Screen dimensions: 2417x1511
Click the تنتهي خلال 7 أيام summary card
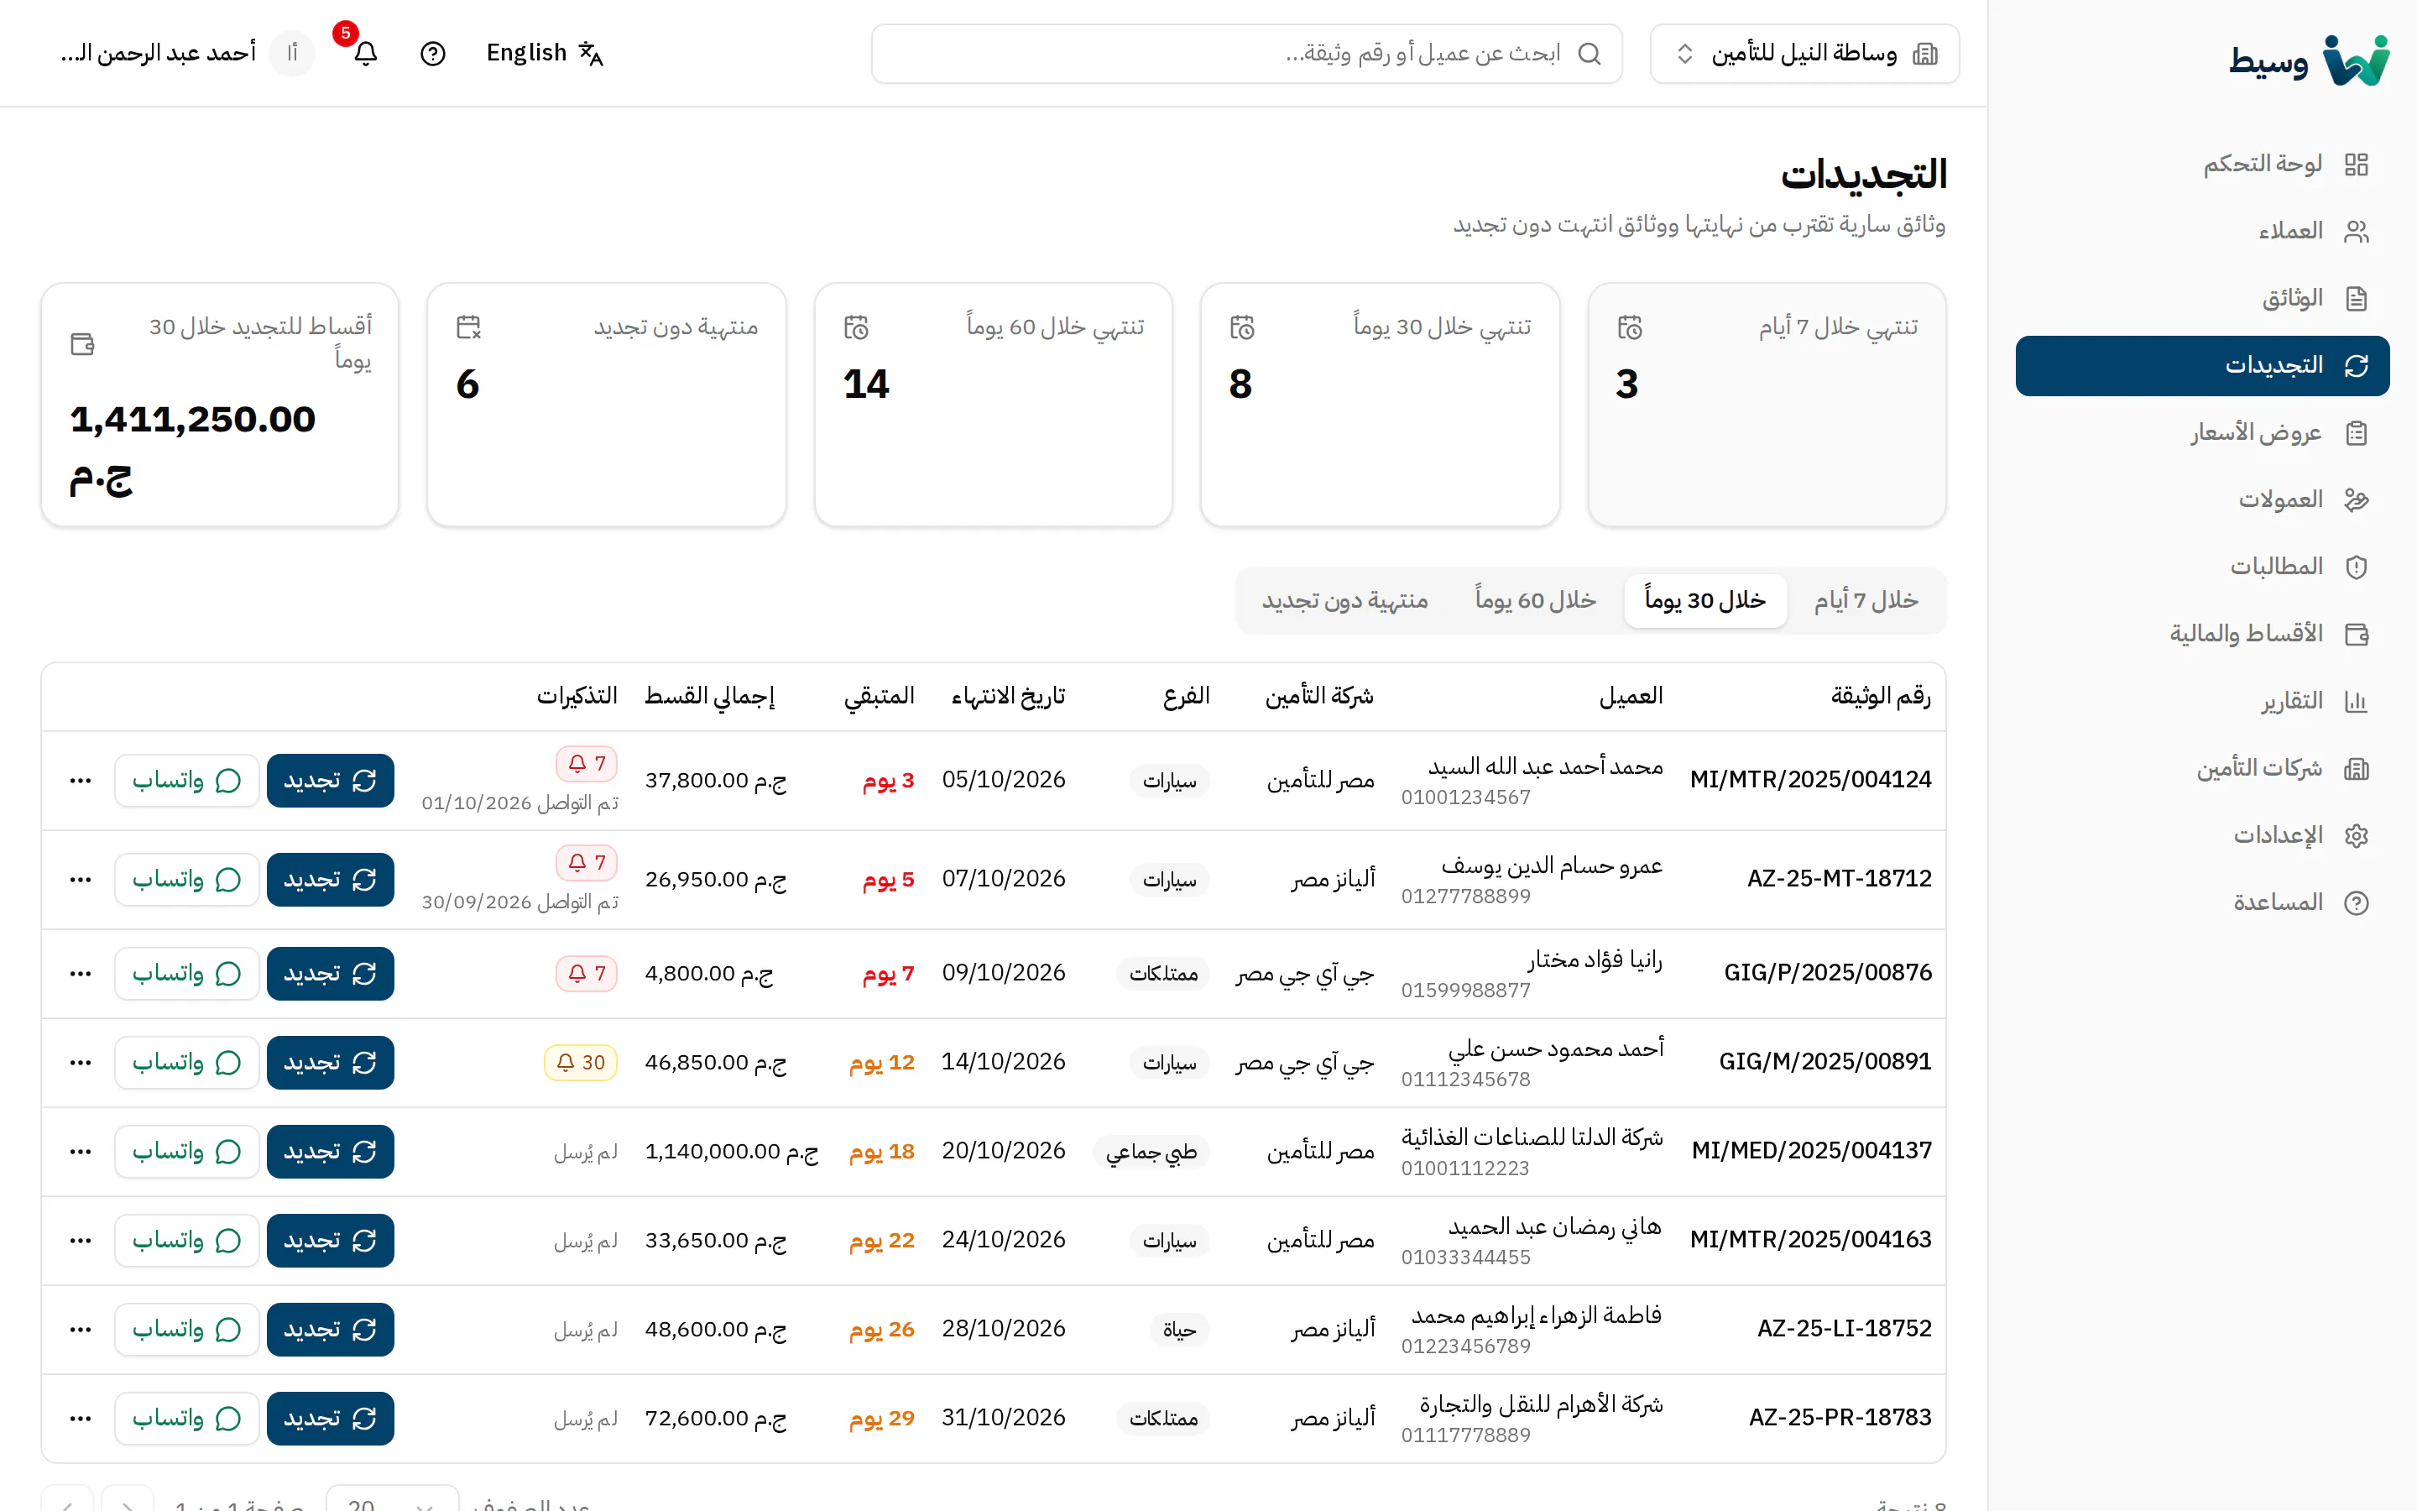click(1767, 405)
